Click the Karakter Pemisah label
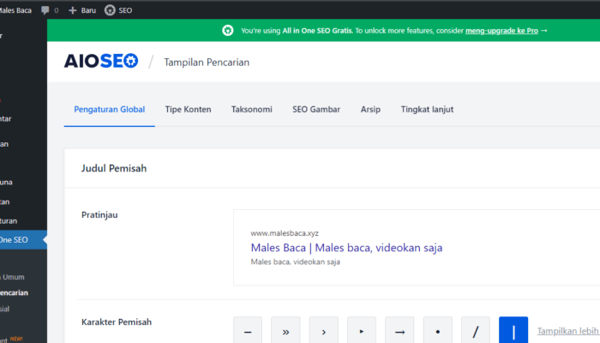 117,322
